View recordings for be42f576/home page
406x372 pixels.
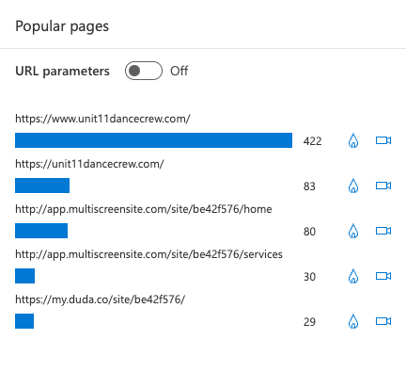[x=383, y=231]
